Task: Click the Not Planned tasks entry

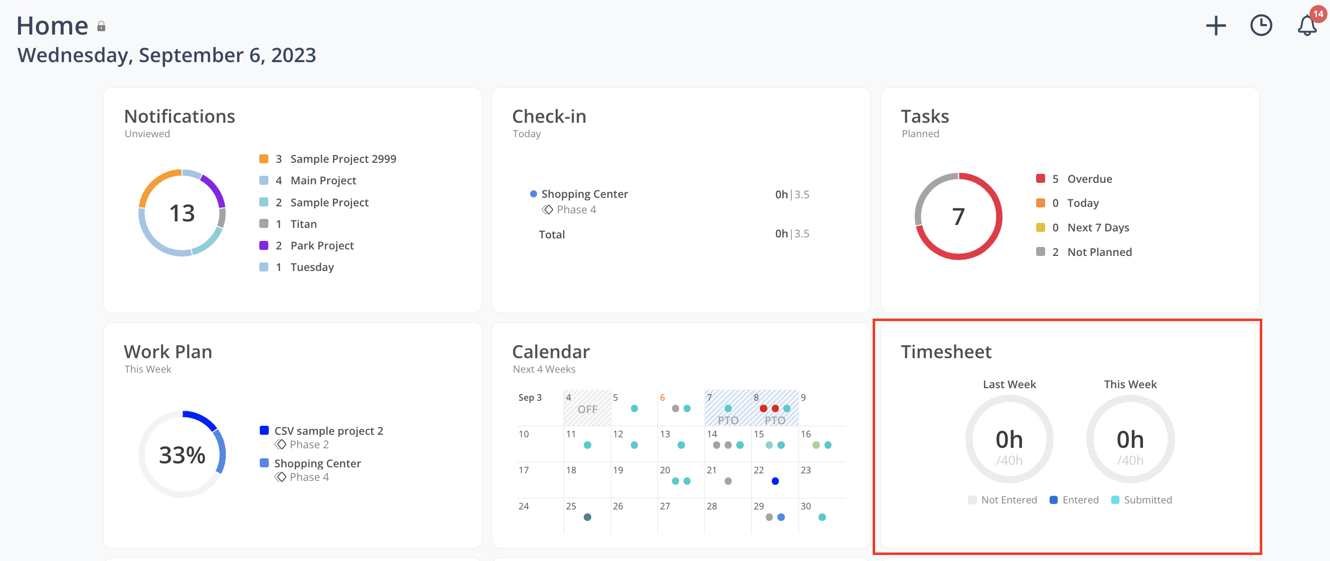Action: coord(1099,252)
